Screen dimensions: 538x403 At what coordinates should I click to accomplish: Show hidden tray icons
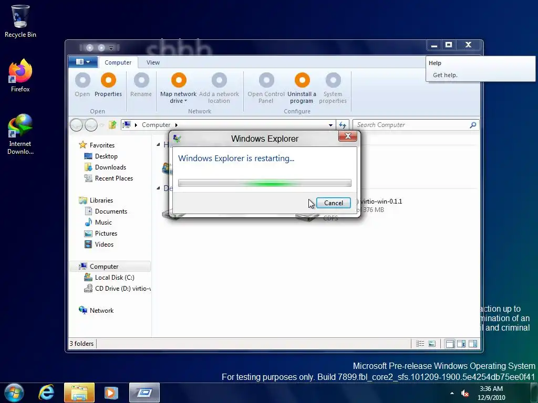(452, 393)
